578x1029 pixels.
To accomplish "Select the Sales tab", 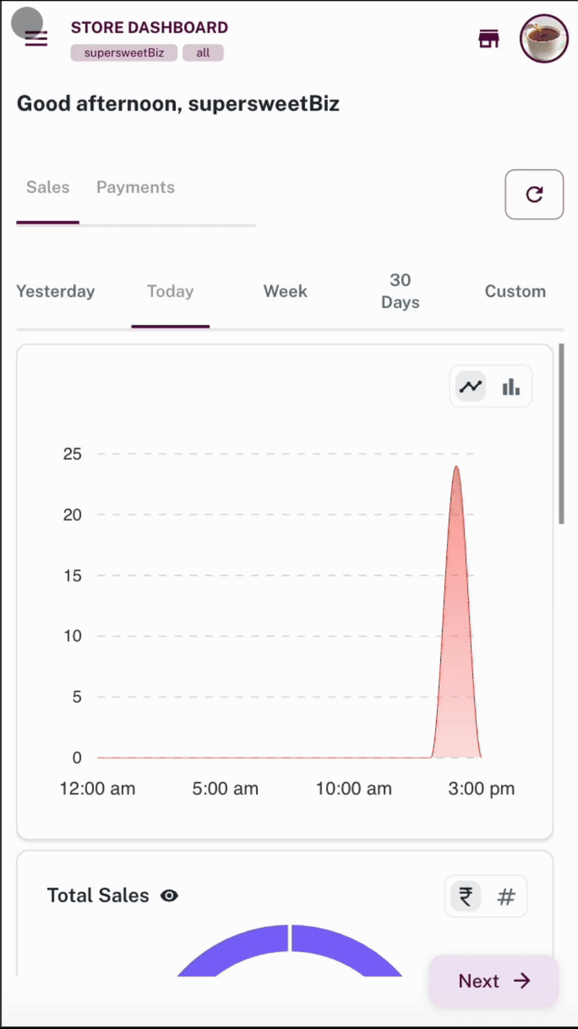I will [x=48, y=187].
